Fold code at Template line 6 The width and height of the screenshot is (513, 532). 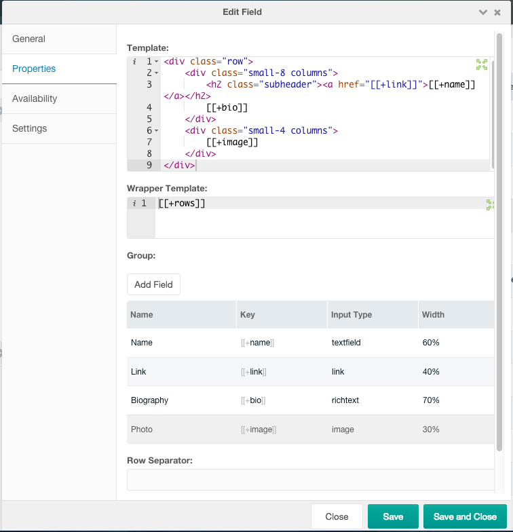pyautogui.click(x=156, y=130)
